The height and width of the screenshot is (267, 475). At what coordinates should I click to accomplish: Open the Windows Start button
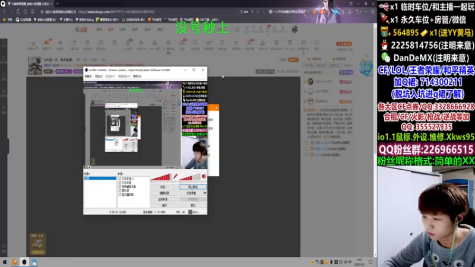pyautogui.click(x=5, y=262)
